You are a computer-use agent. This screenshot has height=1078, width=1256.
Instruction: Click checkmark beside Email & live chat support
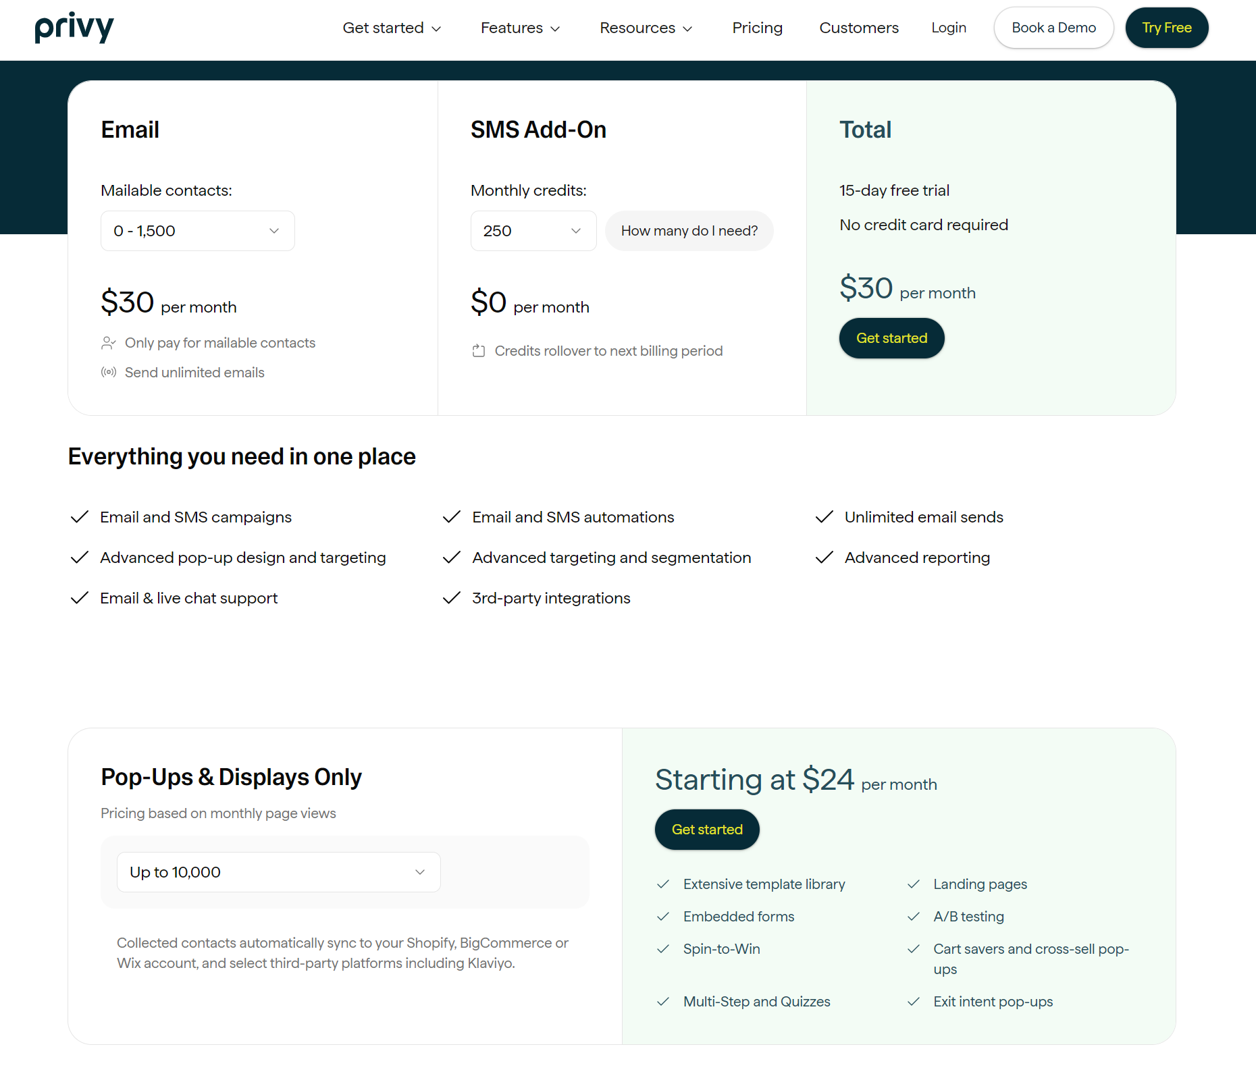coord(80,598)
